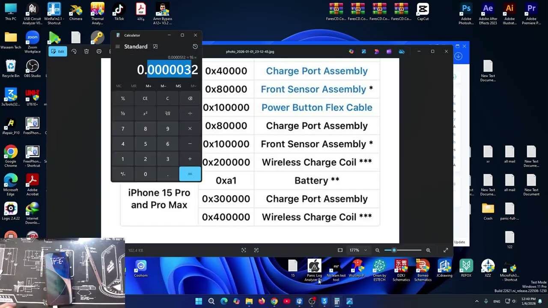
Task: Click the CE clear entry key
Action: click(145, 98)
